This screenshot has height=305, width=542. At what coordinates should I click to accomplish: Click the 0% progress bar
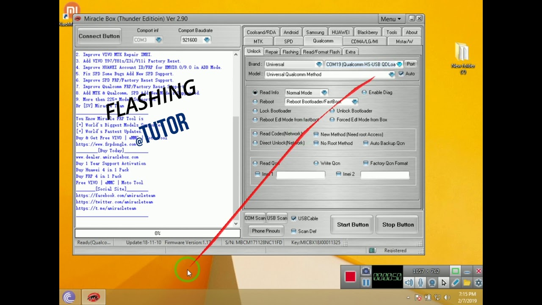click(x=158, y=233)
